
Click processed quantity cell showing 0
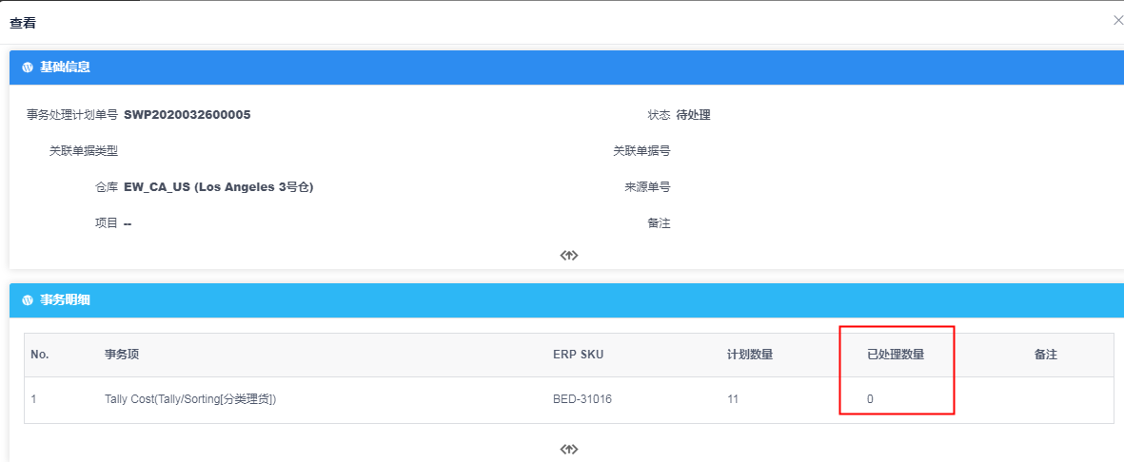[x=870, y=399]
